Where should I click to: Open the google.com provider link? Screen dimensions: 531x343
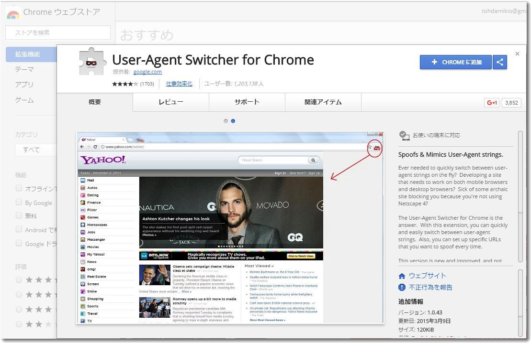point(147,72)
